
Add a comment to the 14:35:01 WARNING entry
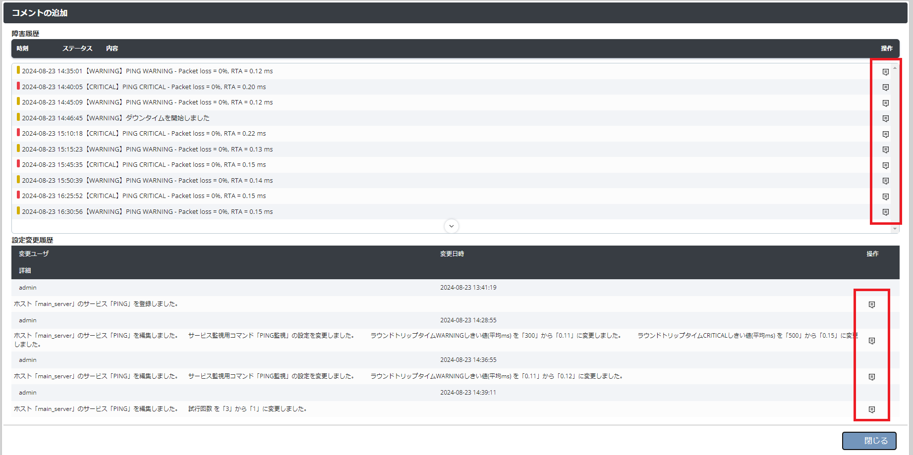[x=886, y=72]
